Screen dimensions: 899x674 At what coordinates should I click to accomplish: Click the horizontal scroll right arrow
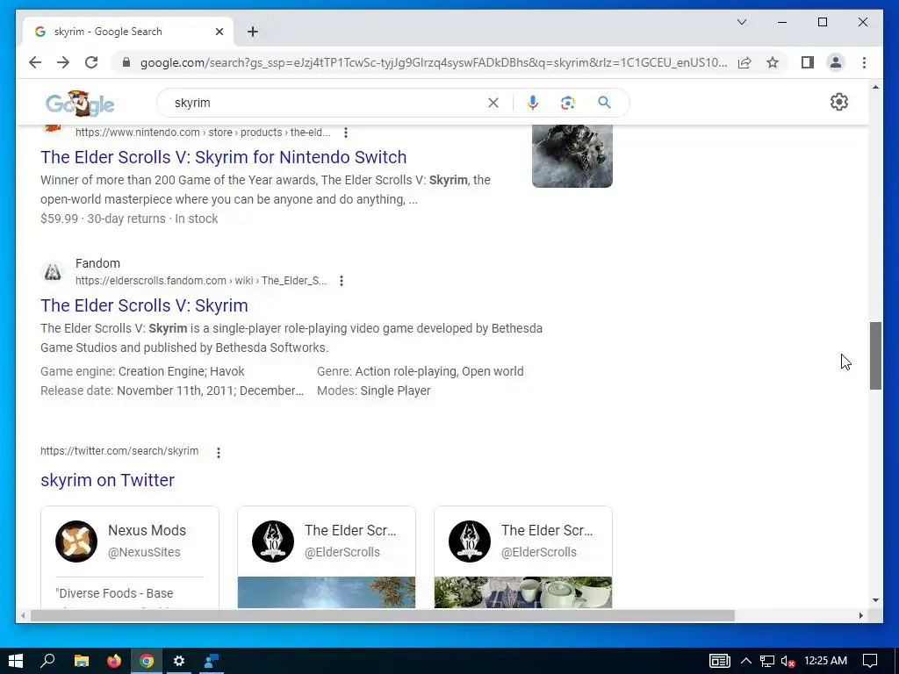pyautogui.click(x=860, y=615)
